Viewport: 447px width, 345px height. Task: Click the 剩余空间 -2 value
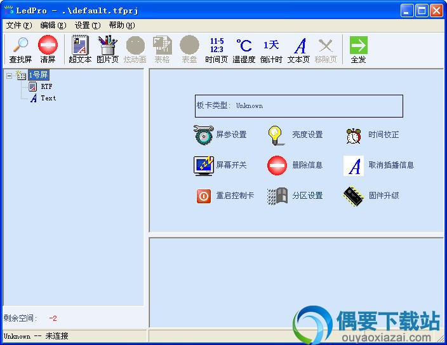(x=53, y=318)
